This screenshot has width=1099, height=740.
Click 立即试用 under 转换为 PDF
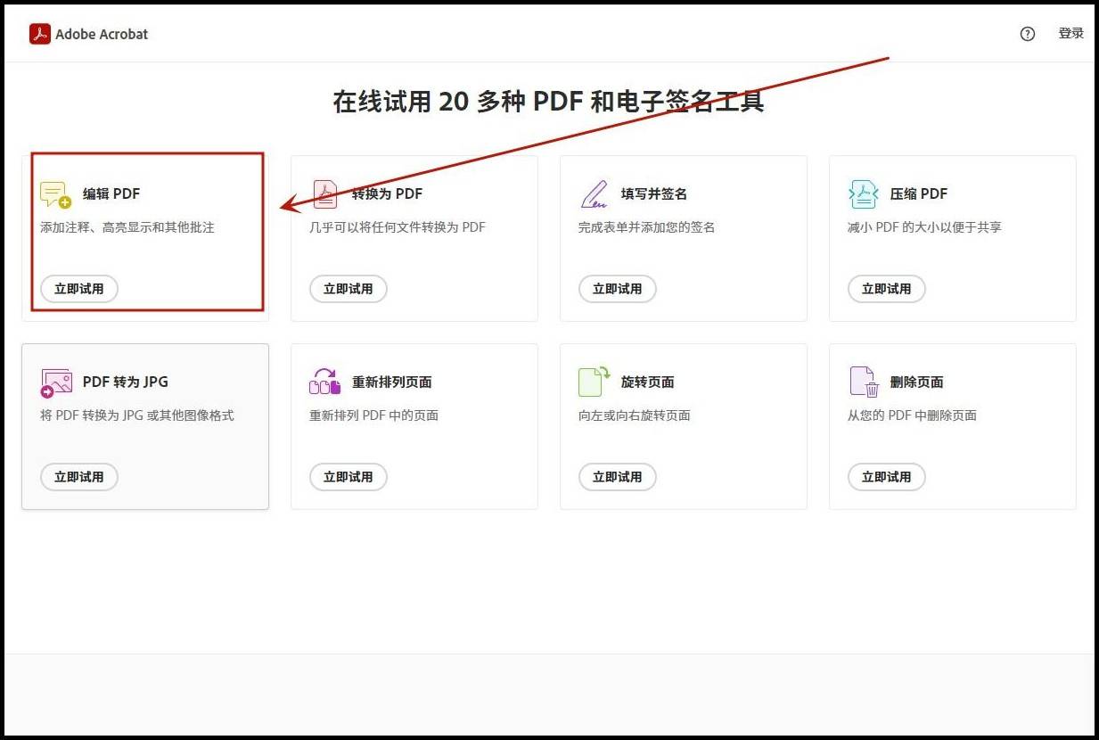(349, 289)
